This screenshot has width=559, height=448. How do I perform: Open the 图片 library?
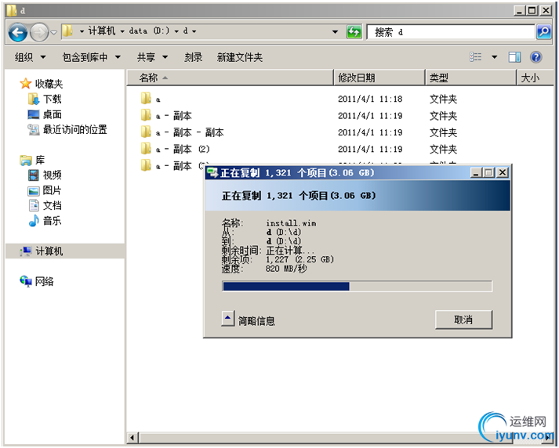(x=52, y=190)
